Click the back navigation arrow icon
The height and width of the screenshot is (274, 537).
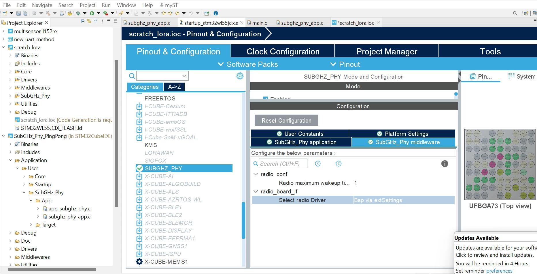click(177, 13)
